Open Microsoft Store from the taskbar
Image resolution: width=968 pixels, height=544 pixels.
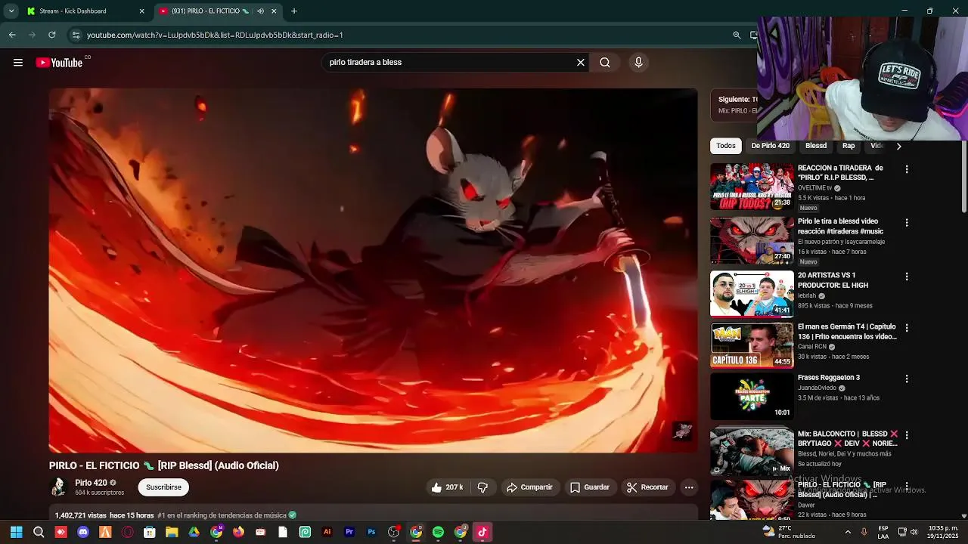click(150, 532)
